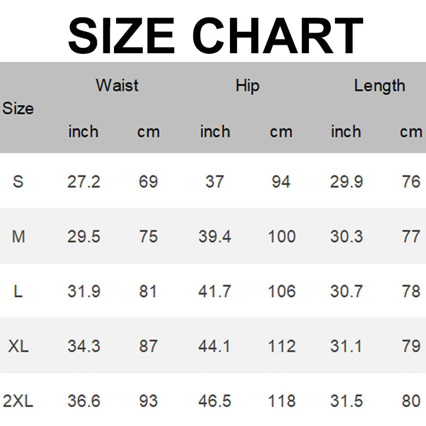This screenshot has width=426, height=426.
Task: Click the 34.3 waist inch value
Action: tap(84, 346)
